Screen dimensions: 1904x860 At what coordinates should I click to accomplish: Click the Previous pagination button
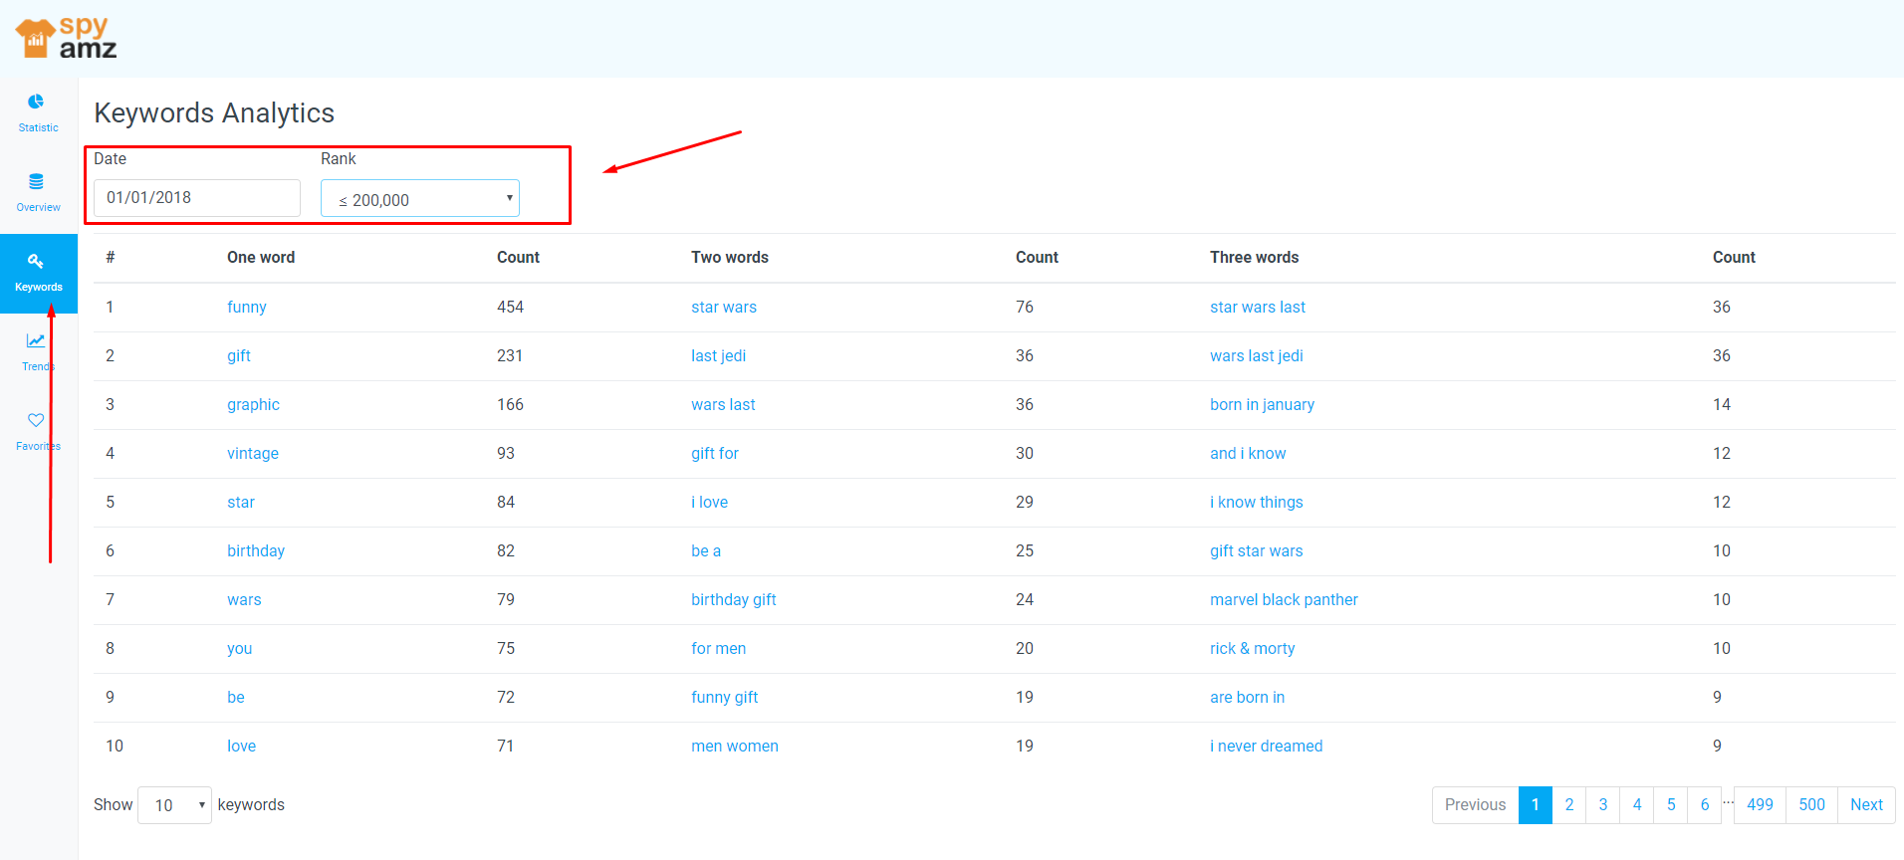[1475, 804]
